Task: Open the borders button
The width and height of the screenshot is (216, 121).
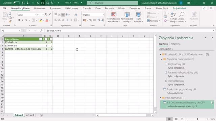Action: (33, 20)
